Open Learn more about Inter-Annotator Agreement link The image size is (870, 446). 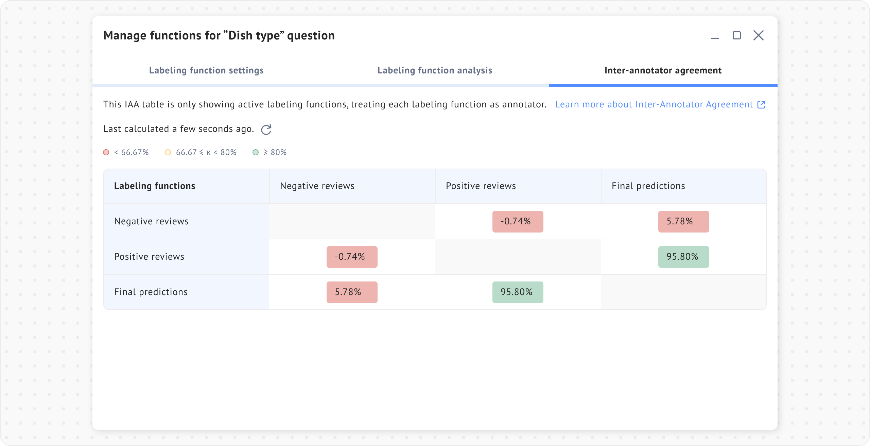(654, 104)
